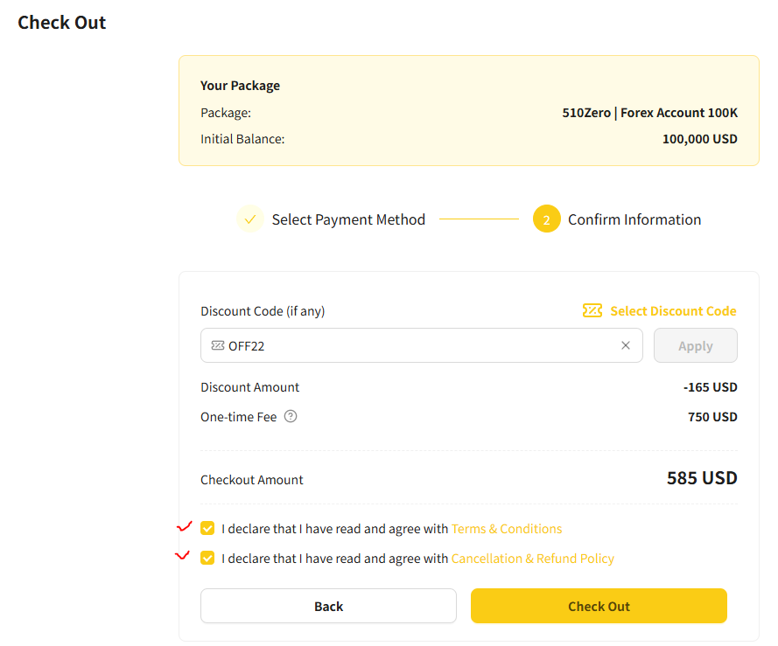Click the completed Select Payment Method step checkmark
This screenshot has height=646, width=778.
pos(250,219)
